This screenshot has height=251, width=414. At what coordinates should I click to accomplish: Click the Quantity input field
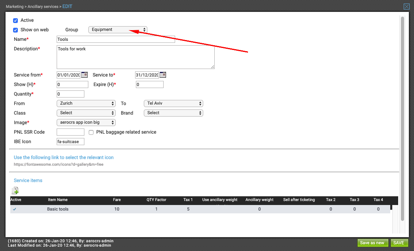coord(71,94)
